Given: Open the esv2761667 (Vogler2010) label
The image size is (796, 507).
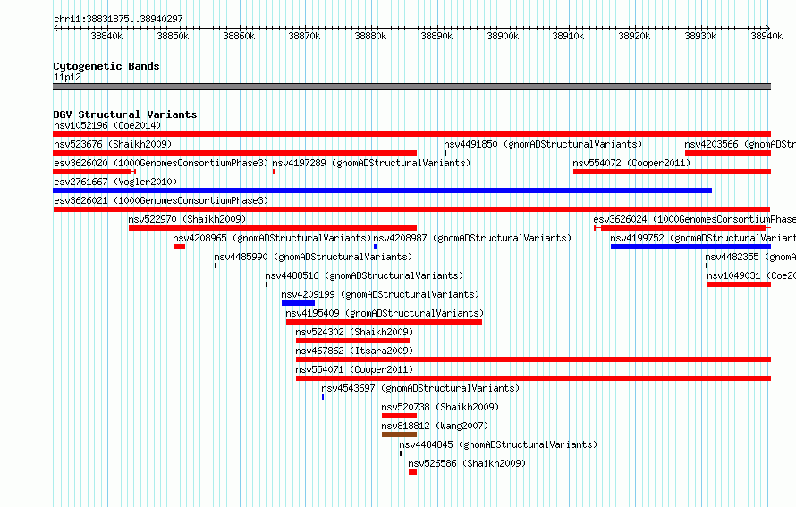Looking at the screenshot, I should 115,182.
